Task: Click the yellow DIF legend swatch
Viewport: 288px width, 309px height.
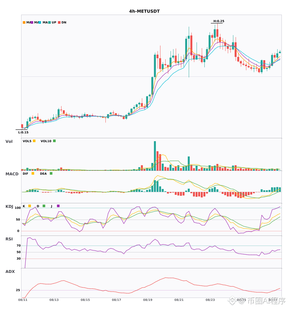Action: point(33,173)
